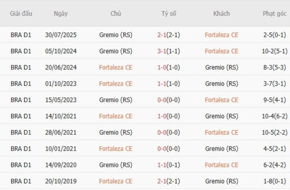Click the Ngày column header
The height and width of the screenshot is (190, 290).
pyautogui.click(x=61, y=13)
